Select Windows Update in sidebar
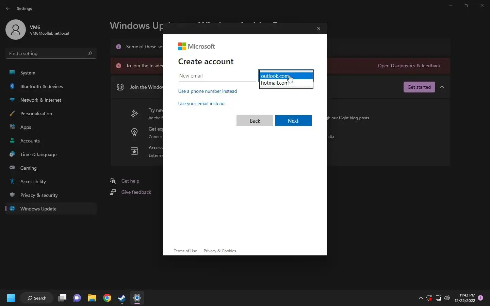Screen dimensions: 490x306 pyautogui.click(x=51, y=209)
